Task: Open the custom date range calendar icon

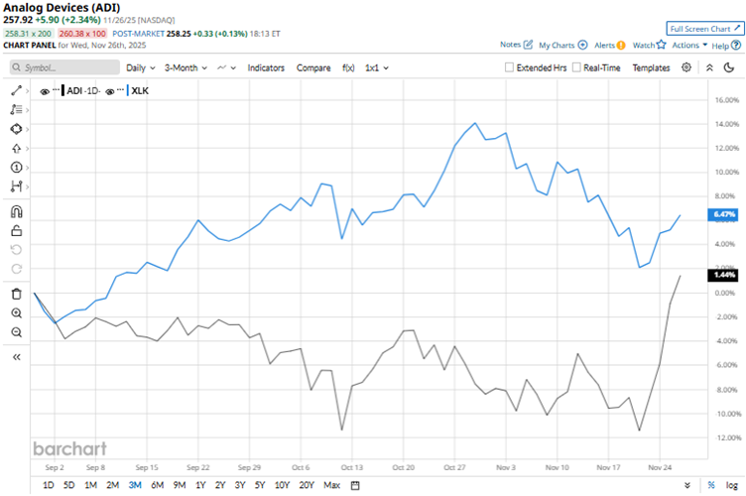Action: point(355,485)
